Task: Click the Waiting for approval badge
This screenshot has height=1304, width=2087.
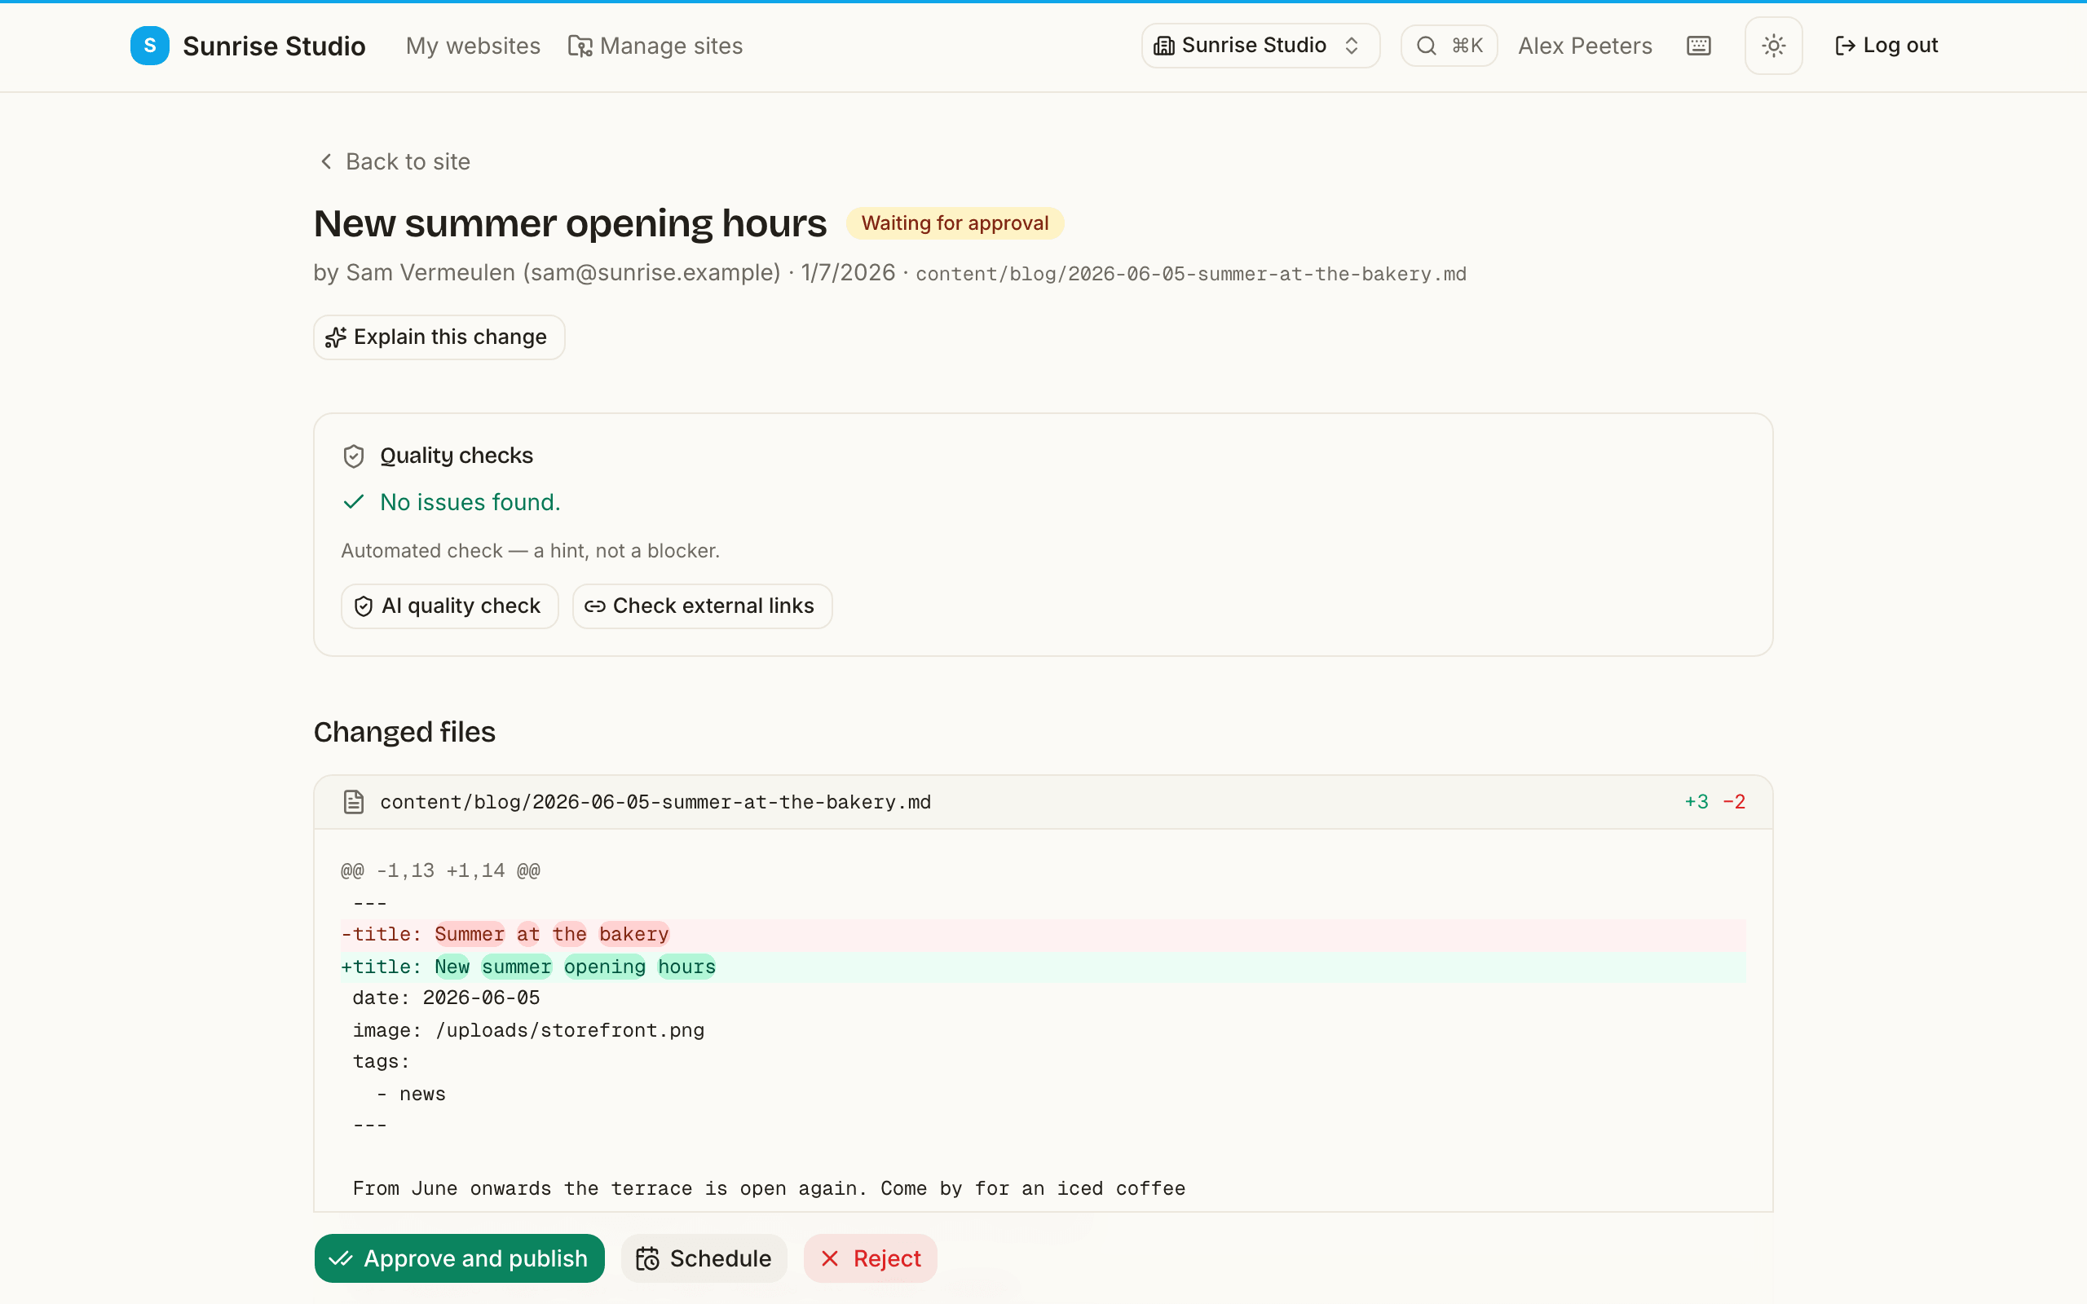Action: tap(955, 223)
